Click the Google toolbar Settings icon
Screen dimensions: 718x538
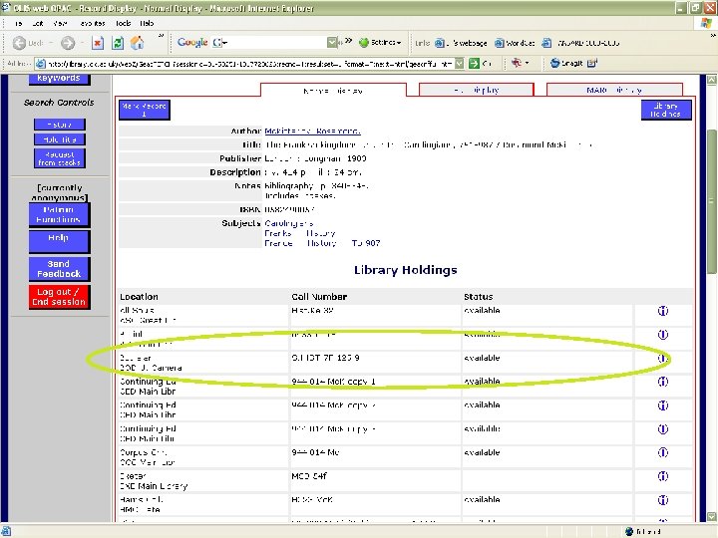364,43
